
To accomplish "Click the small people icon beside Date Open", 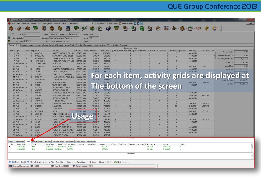I will tap(9, 41).
